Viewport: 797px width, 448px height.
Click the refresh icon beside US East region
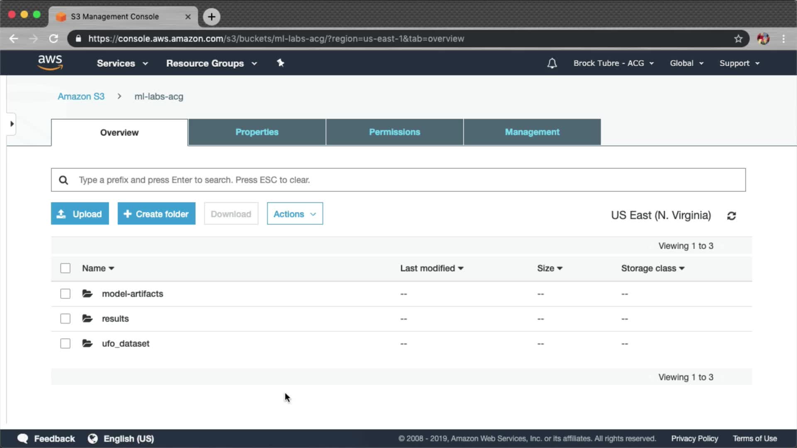click(731, 216)
